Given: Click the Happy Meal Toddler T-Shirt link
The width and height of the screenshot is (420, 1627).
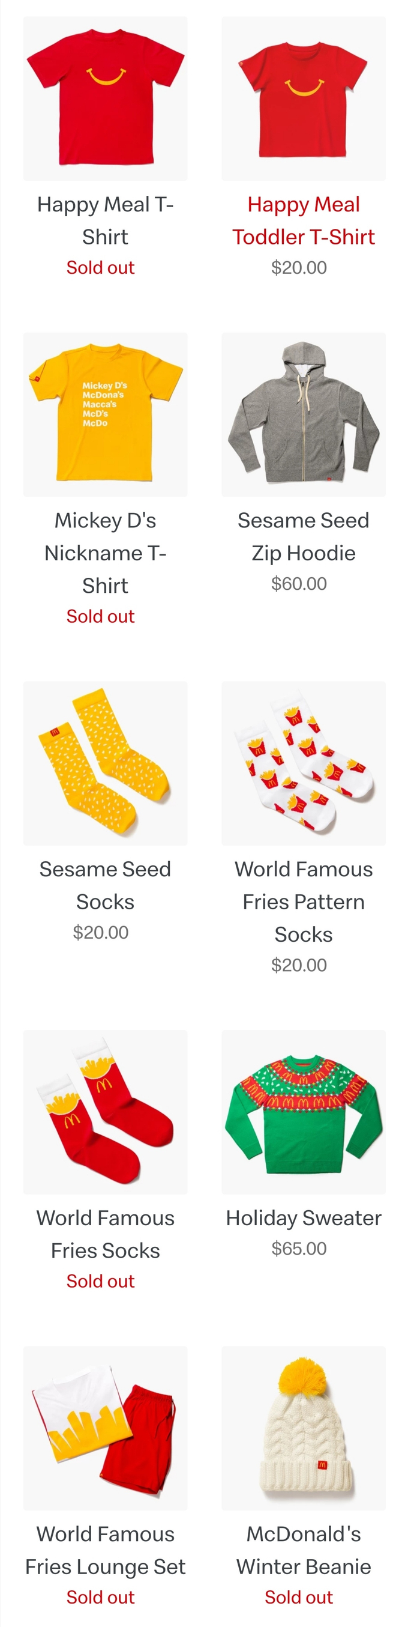Looking at the screenshot, I should pyautogui.click(x=304, y=220).
